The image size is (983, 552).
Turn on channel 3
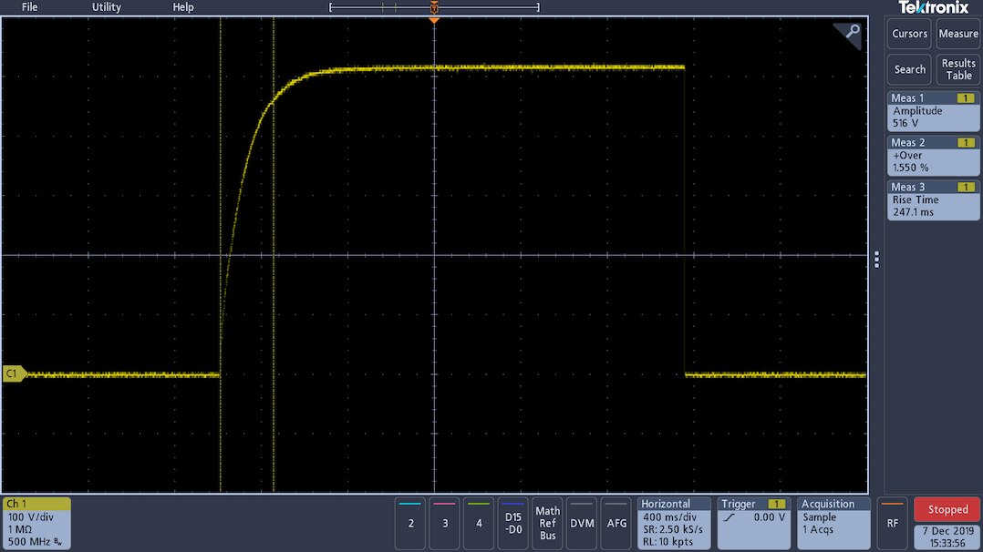[445, 523]
